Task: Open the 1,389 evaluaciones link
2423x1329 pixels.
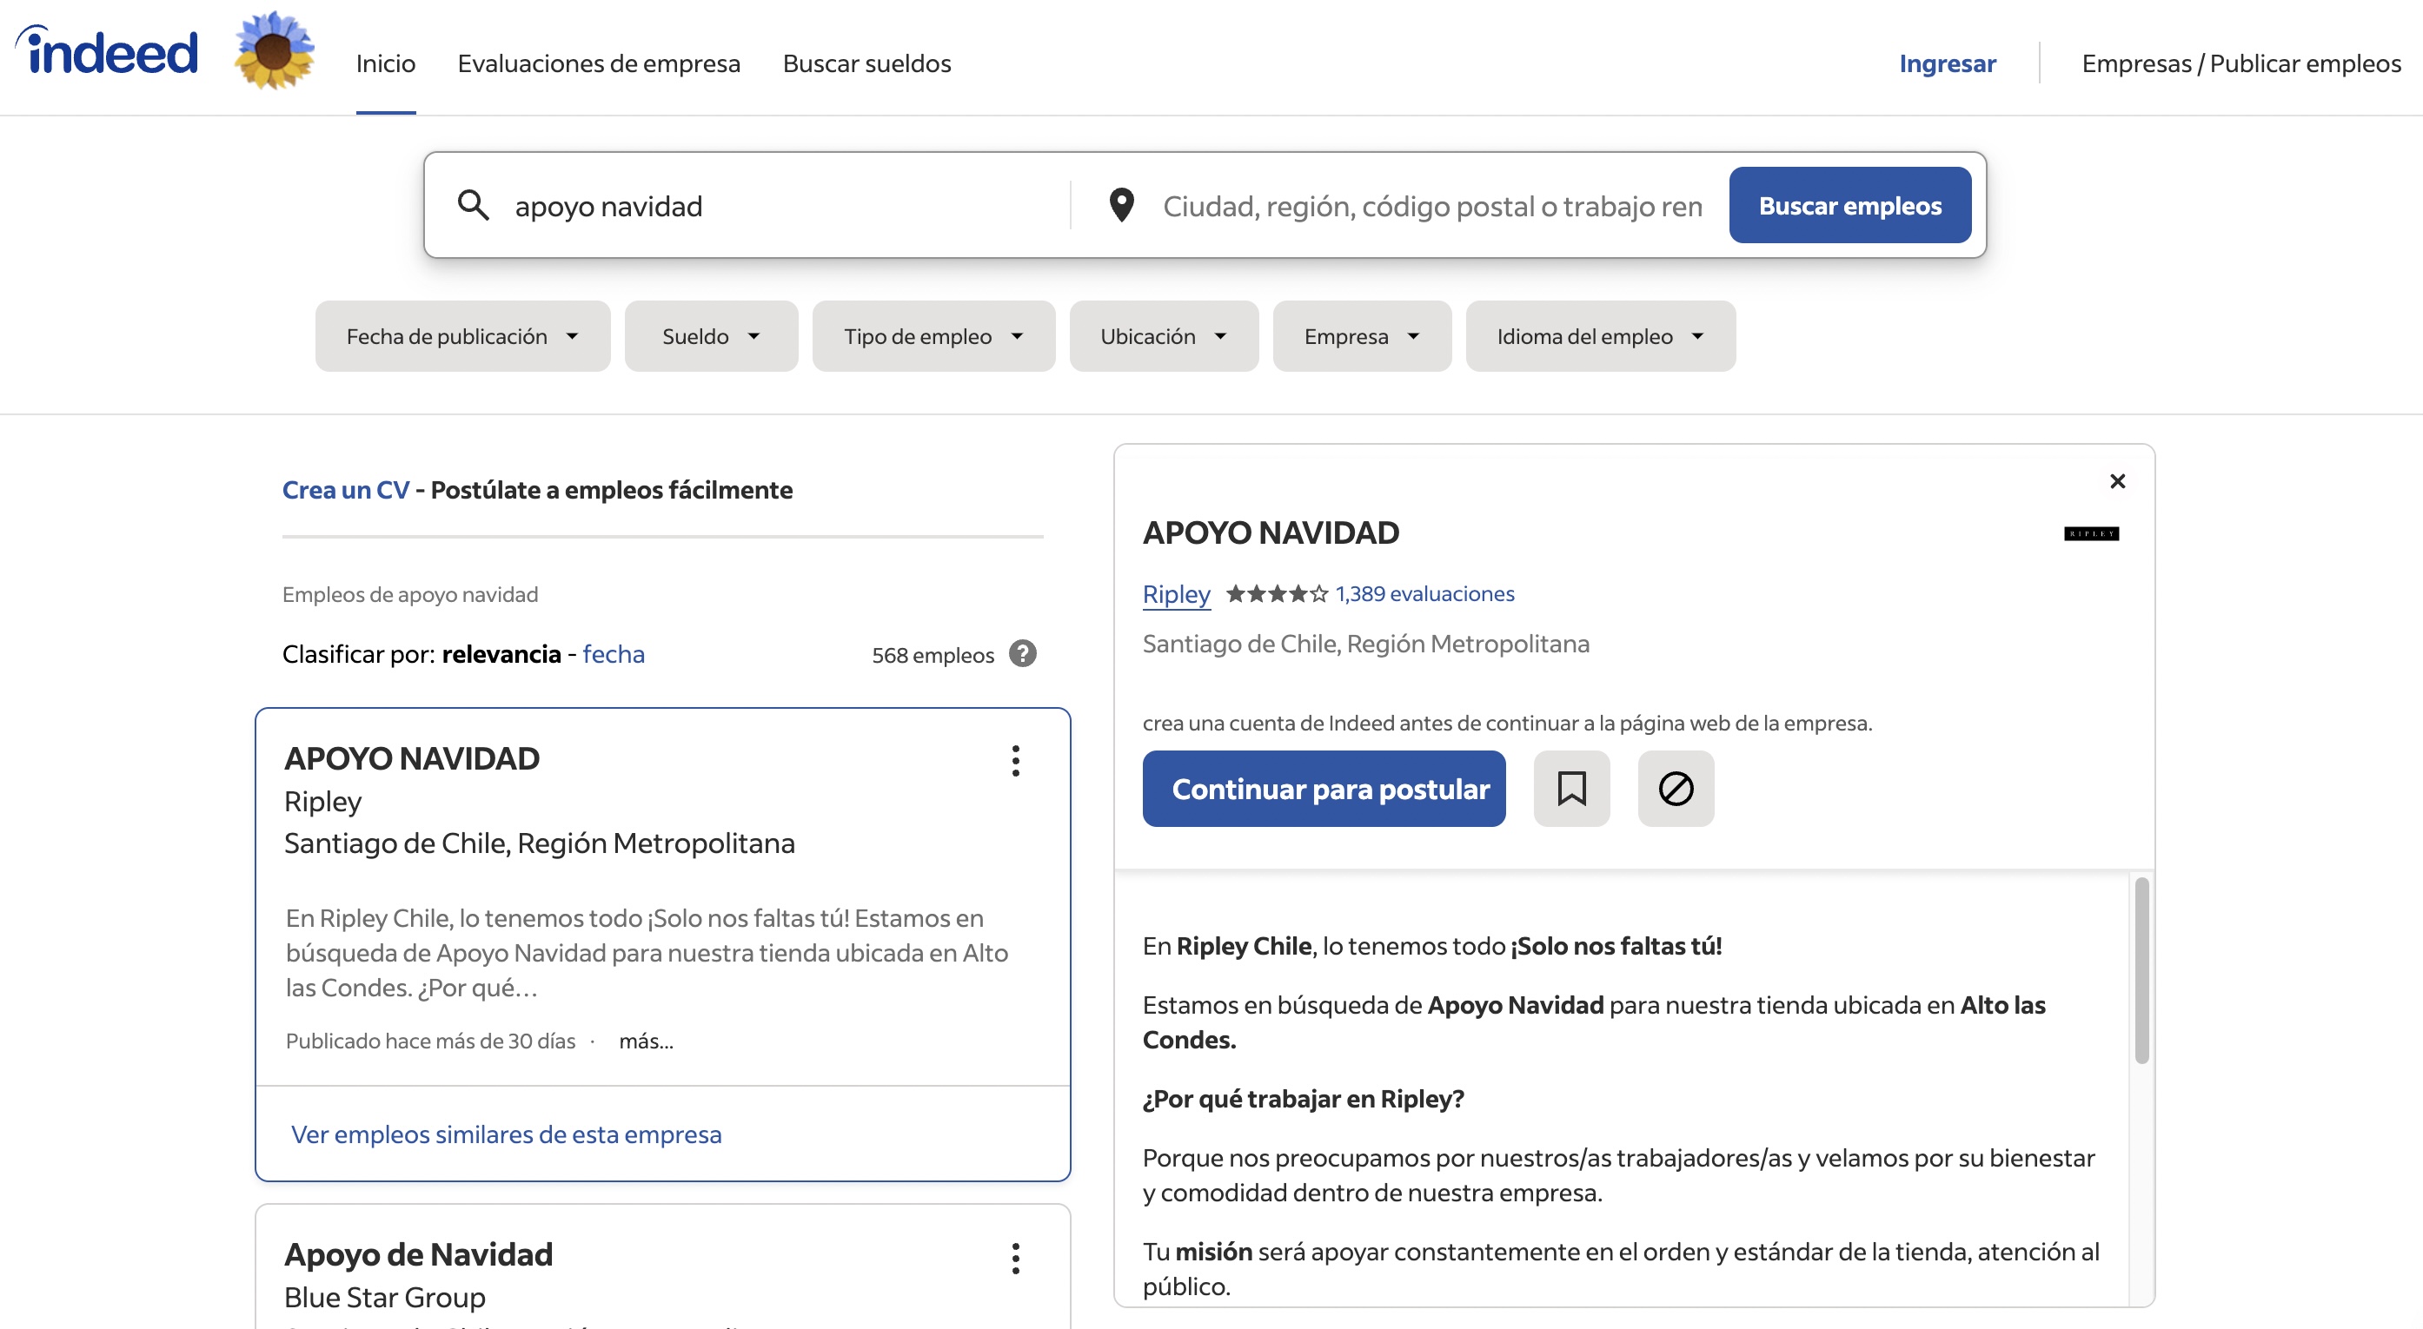Action: pos(1424,593)
